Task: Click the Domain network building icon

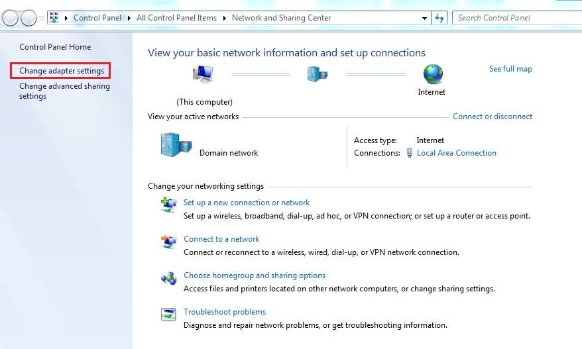Action: 176,144
